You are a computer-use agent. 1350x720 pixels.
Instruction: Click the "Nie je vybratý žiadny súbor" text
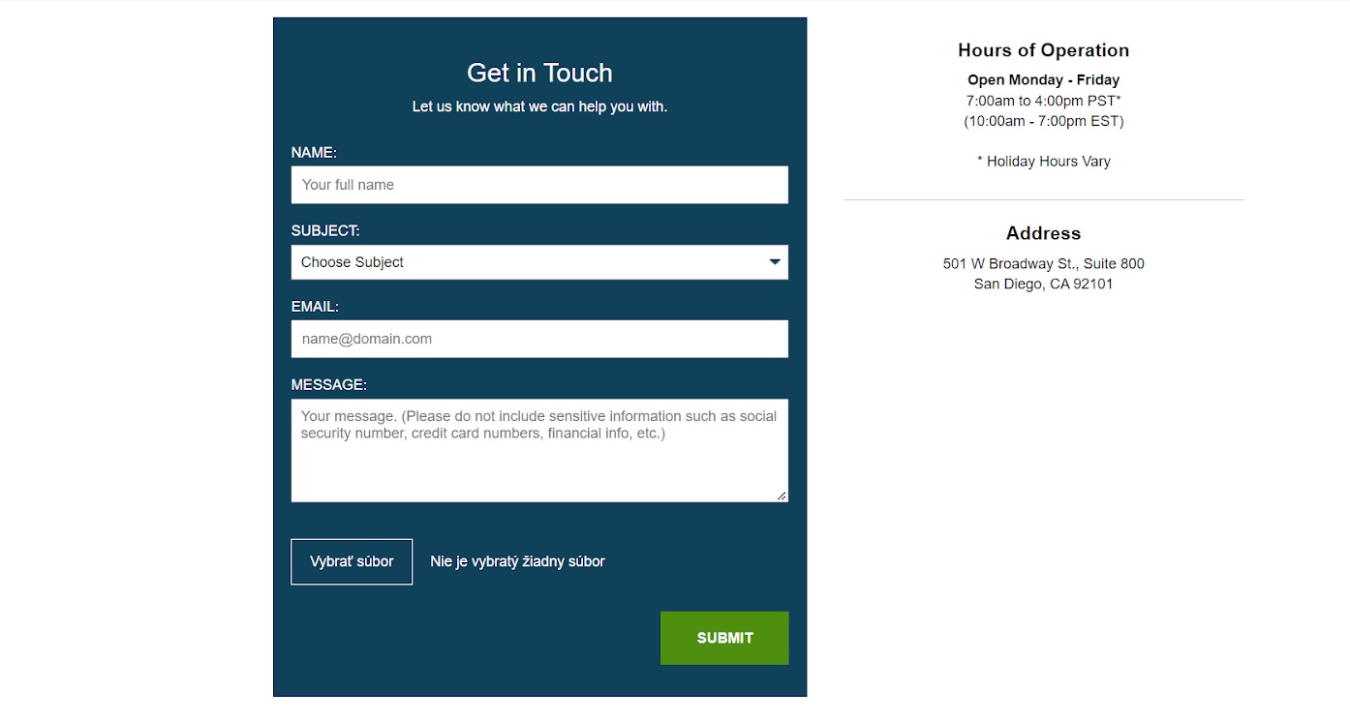[x=517, y=561]
